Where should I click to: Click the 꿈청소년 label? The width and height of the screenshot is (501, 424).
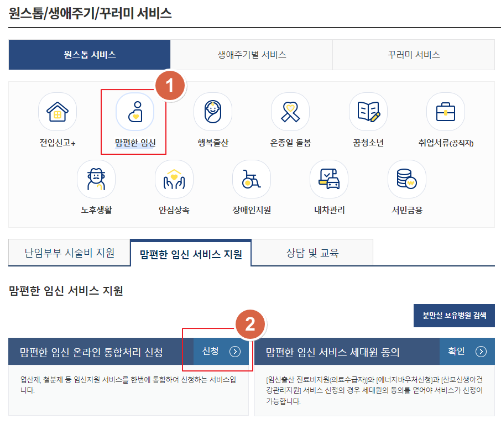click(x=368, y=143)
